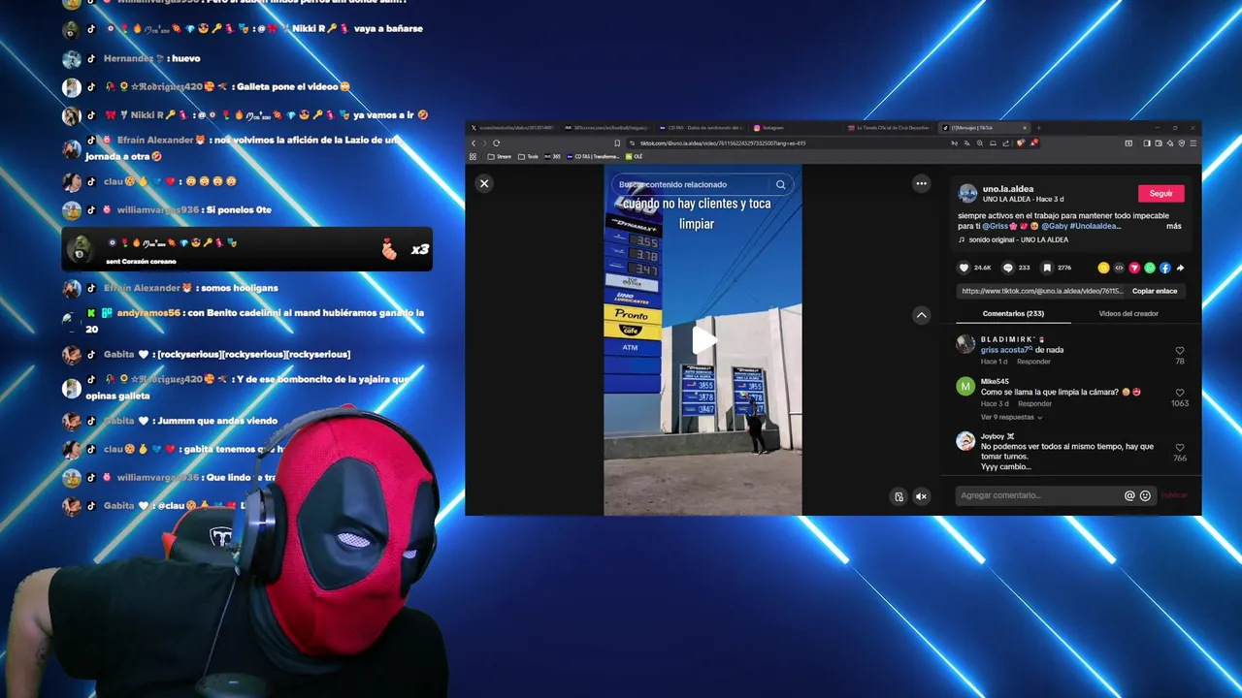Like Joyboy's comment with the heart
The width and height of the screenshot is (1242, 698).
point(1180,447)
